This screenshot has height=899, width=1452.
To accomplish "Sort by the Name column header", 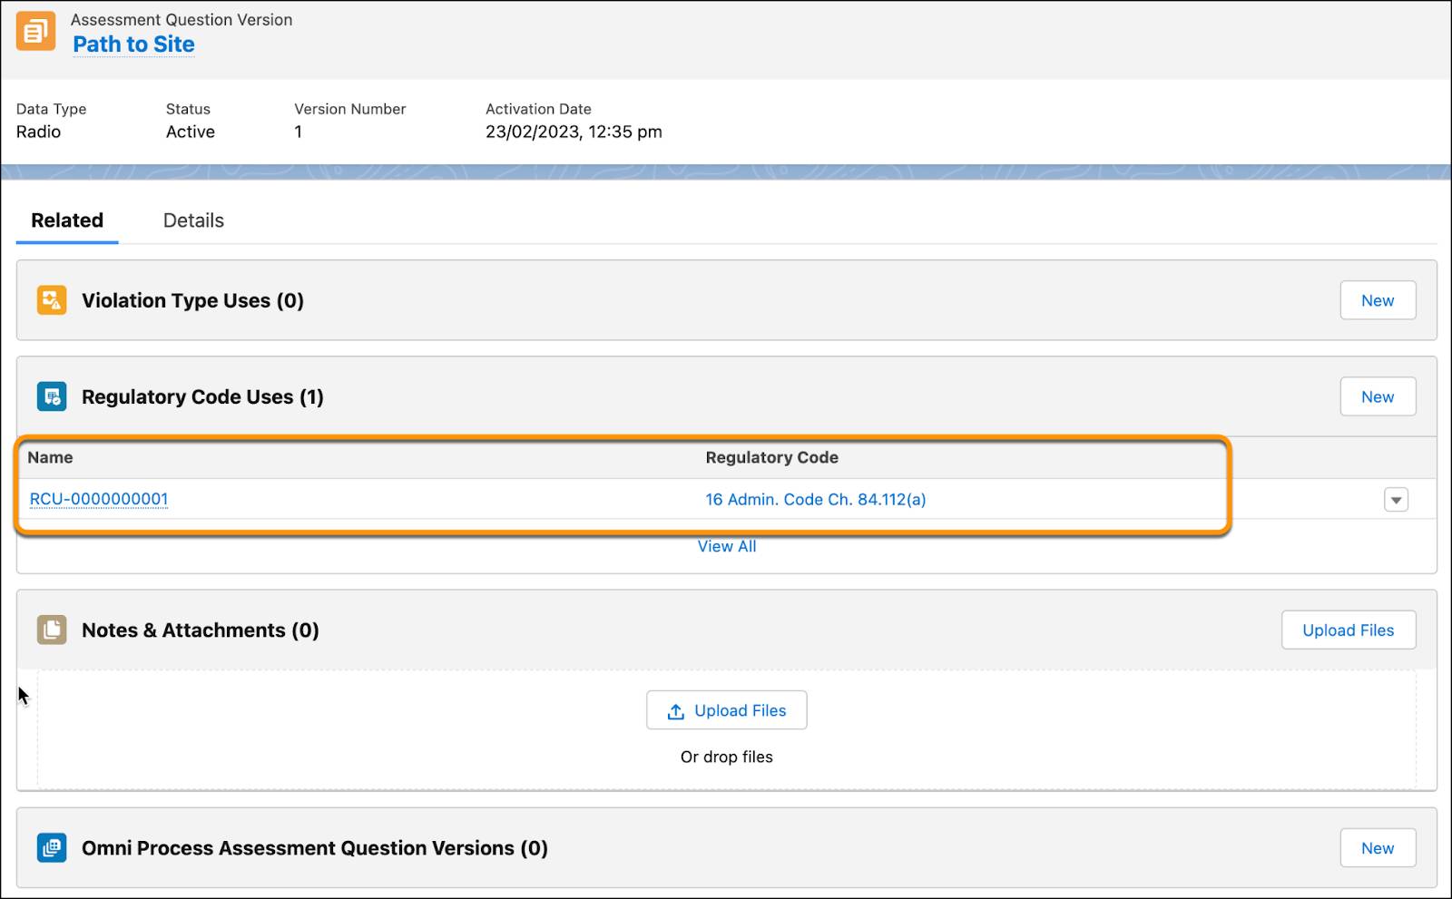I will pos(50,457).
